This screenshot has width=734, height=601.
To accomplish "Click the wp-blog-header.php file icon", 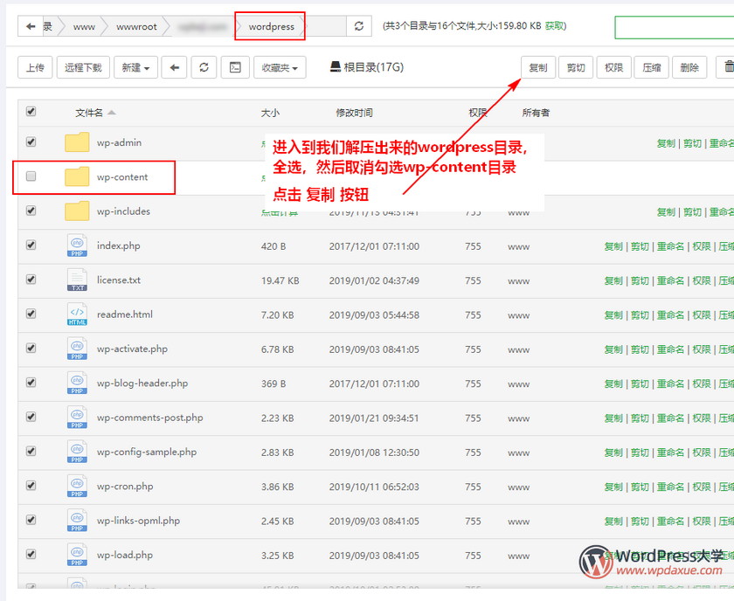I will (x=77, y=383).
